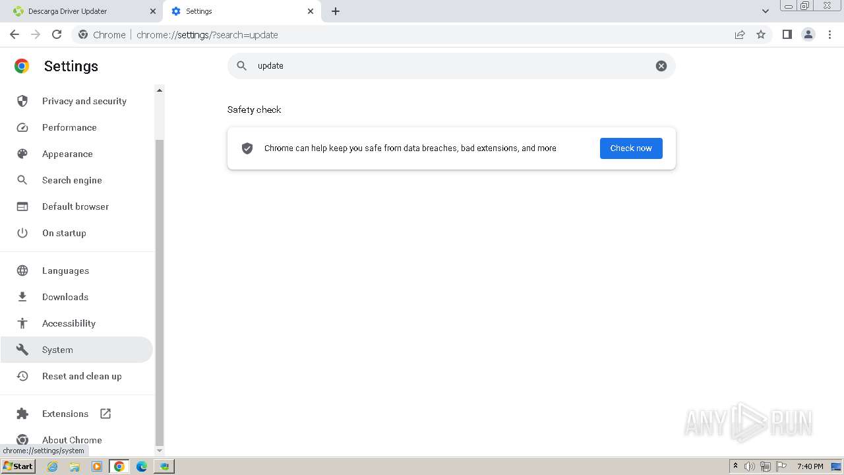
Task: Click the sidebar scroll down arrow
Action: click(x=159, y=451)
